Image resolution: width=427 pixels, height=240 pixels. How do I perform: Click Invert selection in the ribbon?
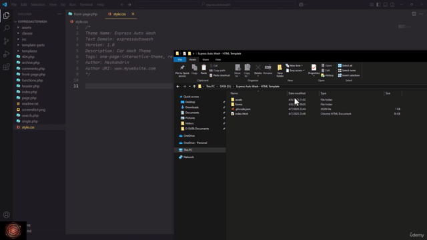349,75
